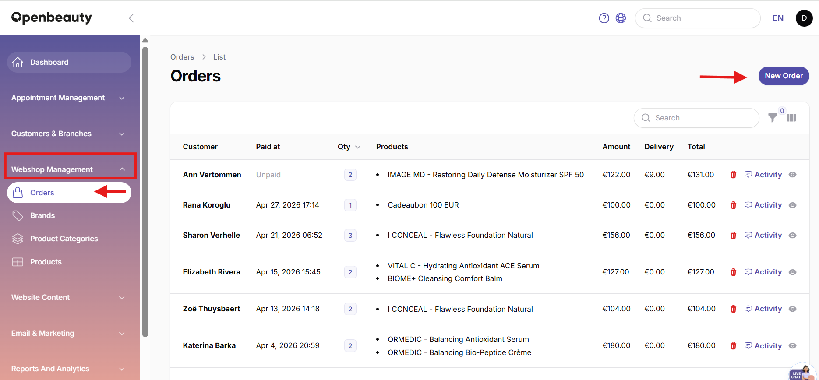Expand Appointment Management menu
Viewport: 819px width, 380px height.
(x=68, y=98)
